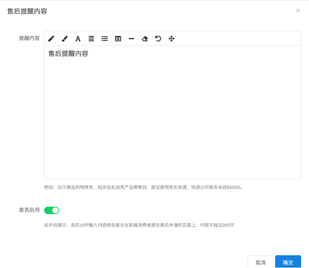Insert a table with the grid icon

[x=118, y=39]
